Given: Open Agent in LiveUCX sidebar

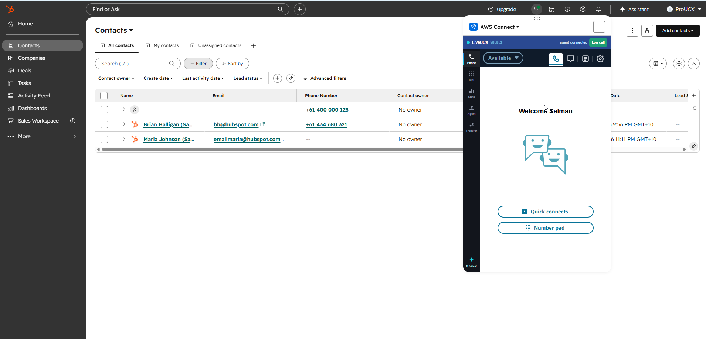Looking at the screenshot, I should coord(472,110).
